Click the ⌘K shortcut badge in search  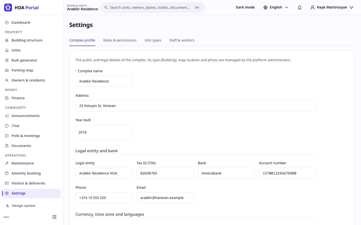point(197,7)
